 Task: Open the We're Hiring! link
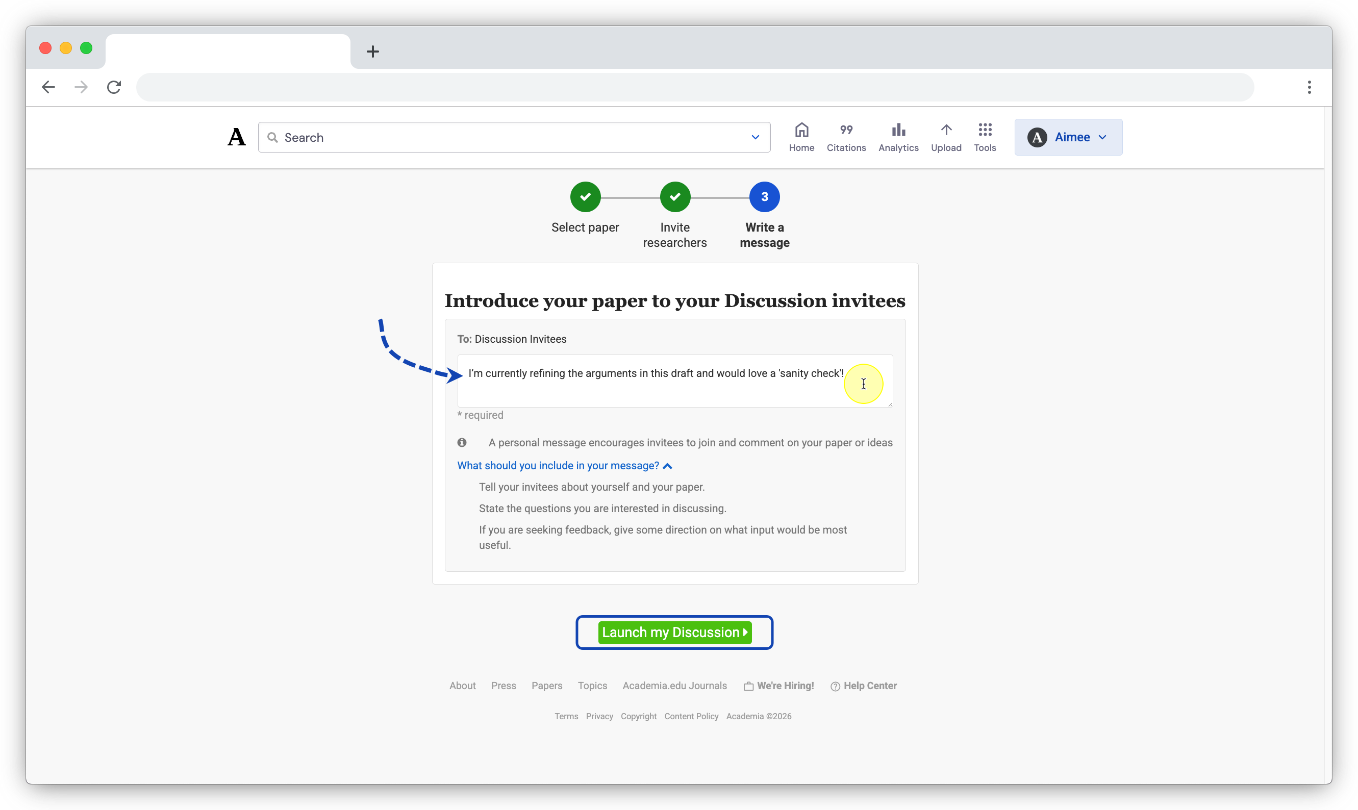pyautogui.click(x=778, y=686)
